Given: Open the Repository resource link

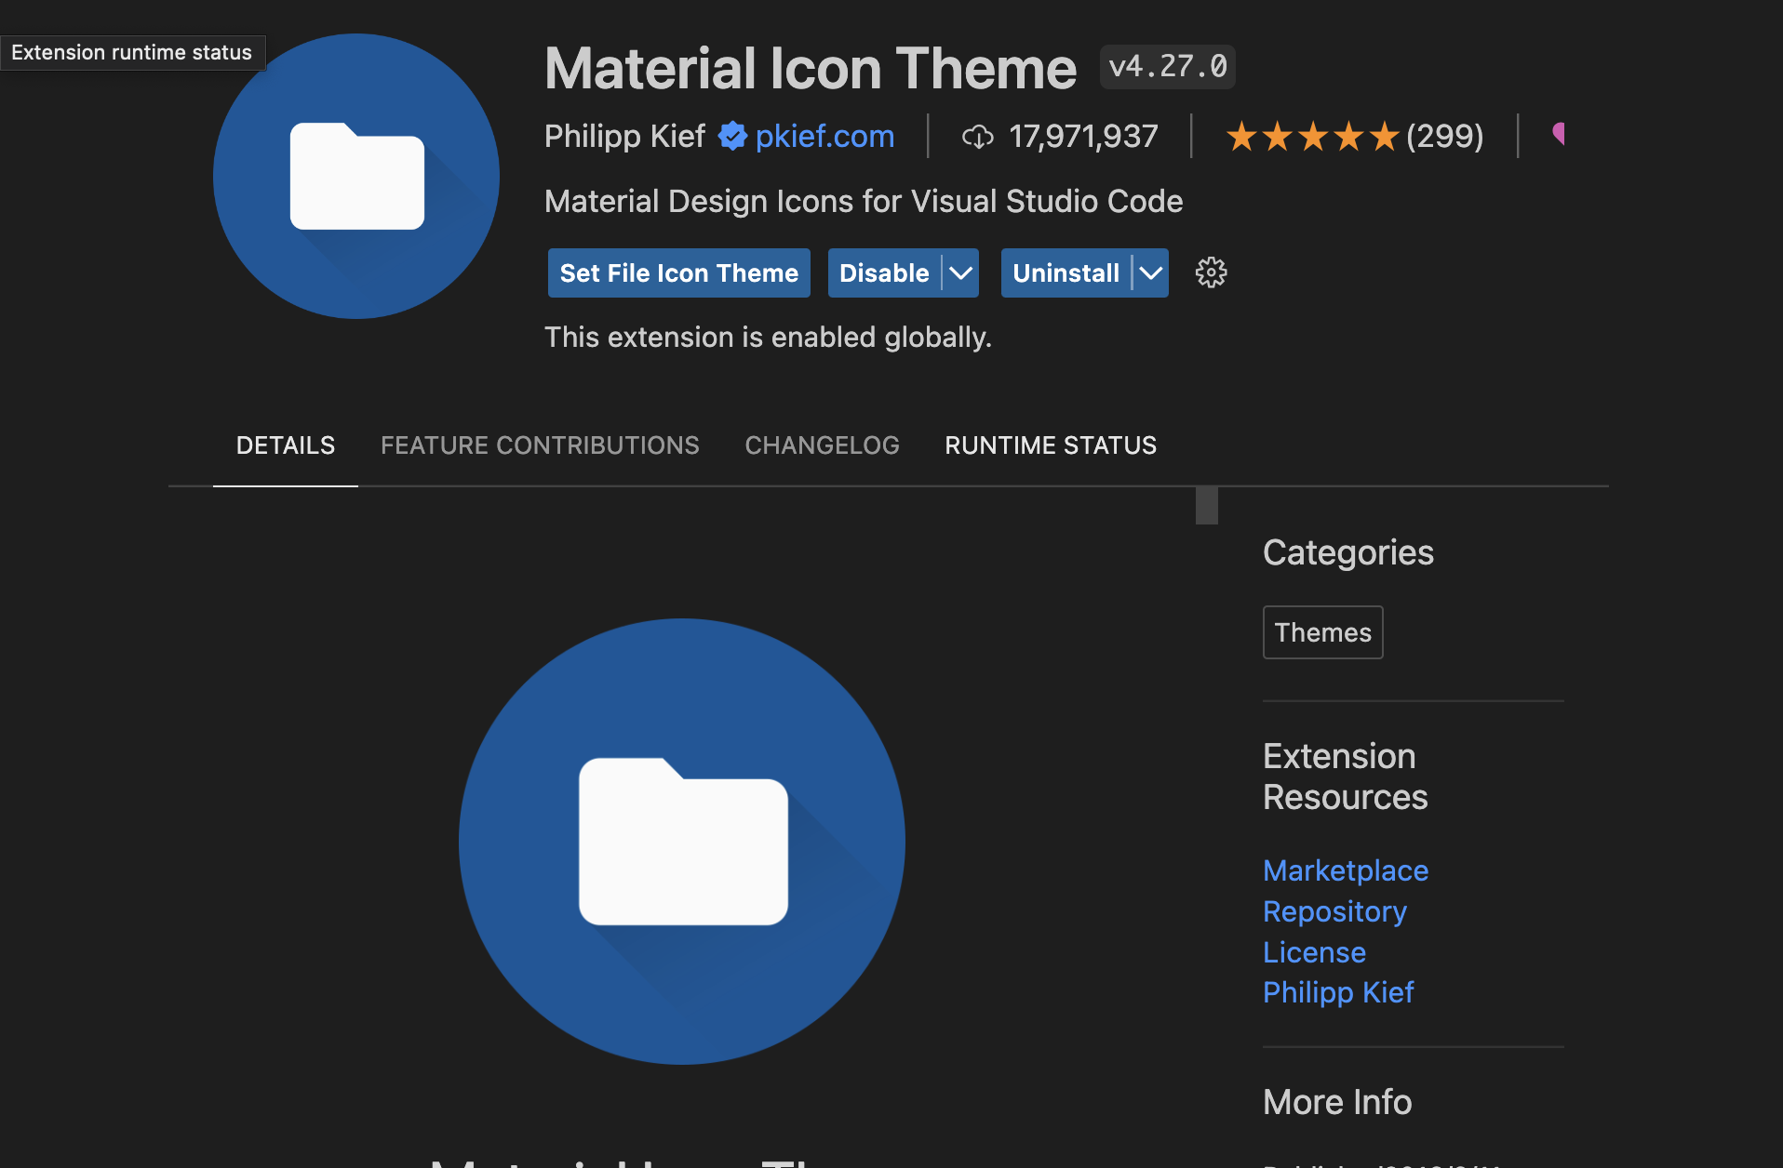Looking at the screenshot, I should pyautogui.click(x=1334, y=911).
